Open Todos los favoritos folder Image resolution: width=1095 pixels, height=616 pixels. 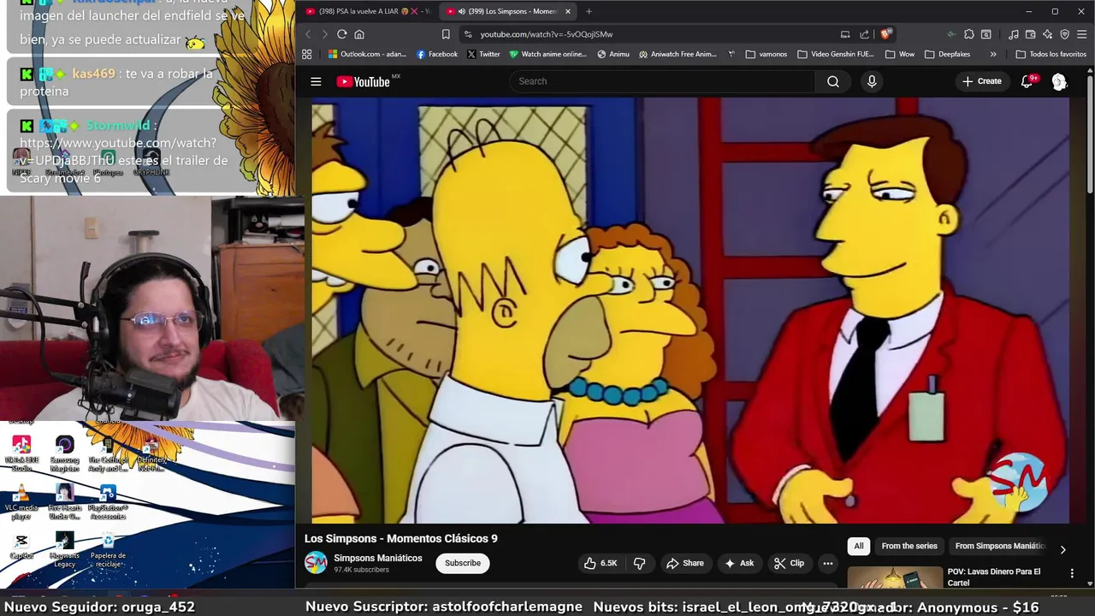(1051, 54)
